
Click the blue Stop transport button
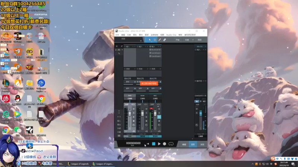(x=153, y=144)
